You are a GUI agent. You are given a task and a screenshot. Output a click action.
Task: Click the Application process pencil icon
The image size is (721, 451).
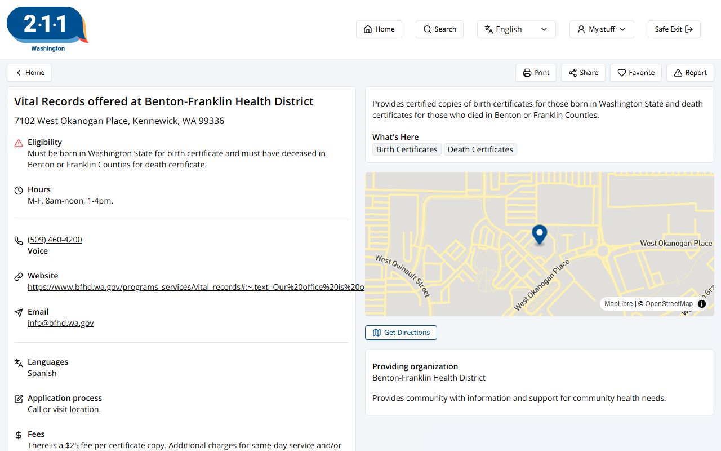click(19, 399)
